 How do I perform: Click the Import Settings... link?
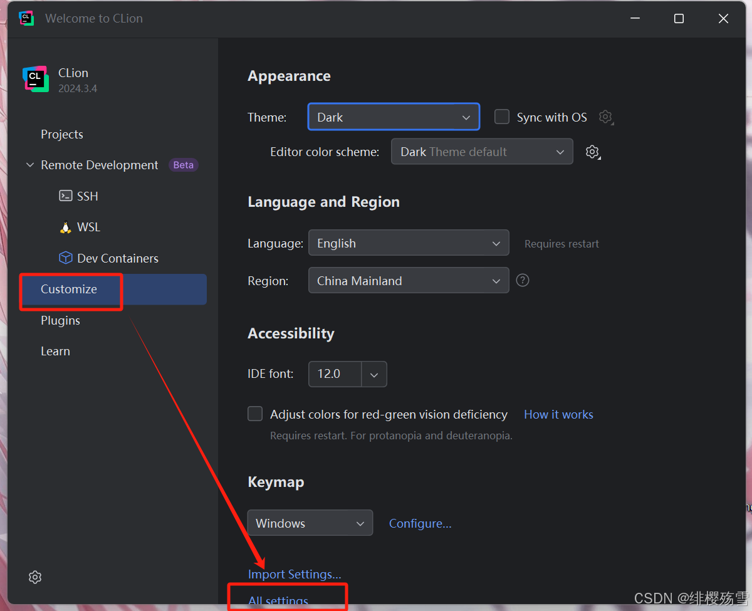[295, 574]
